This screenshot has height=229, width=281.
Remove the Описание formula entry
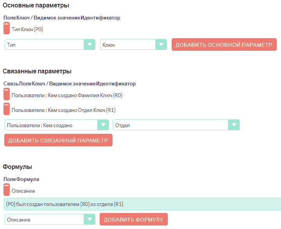6,190
